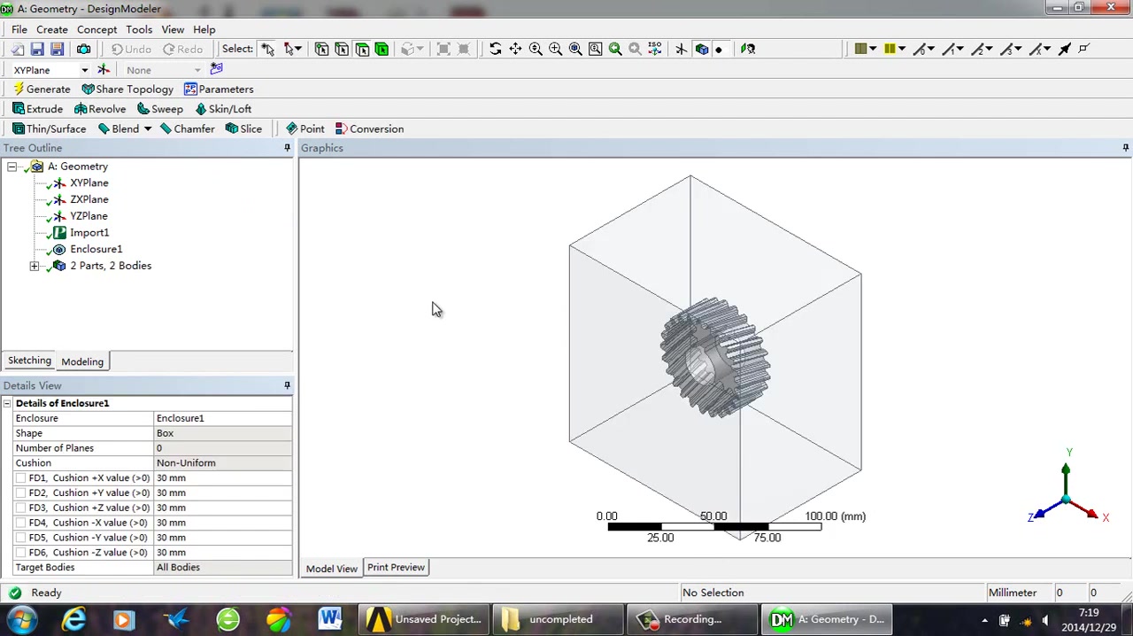1133x636 pixels.
Task: Activate the Pan tool
Action: coord(516,49)
